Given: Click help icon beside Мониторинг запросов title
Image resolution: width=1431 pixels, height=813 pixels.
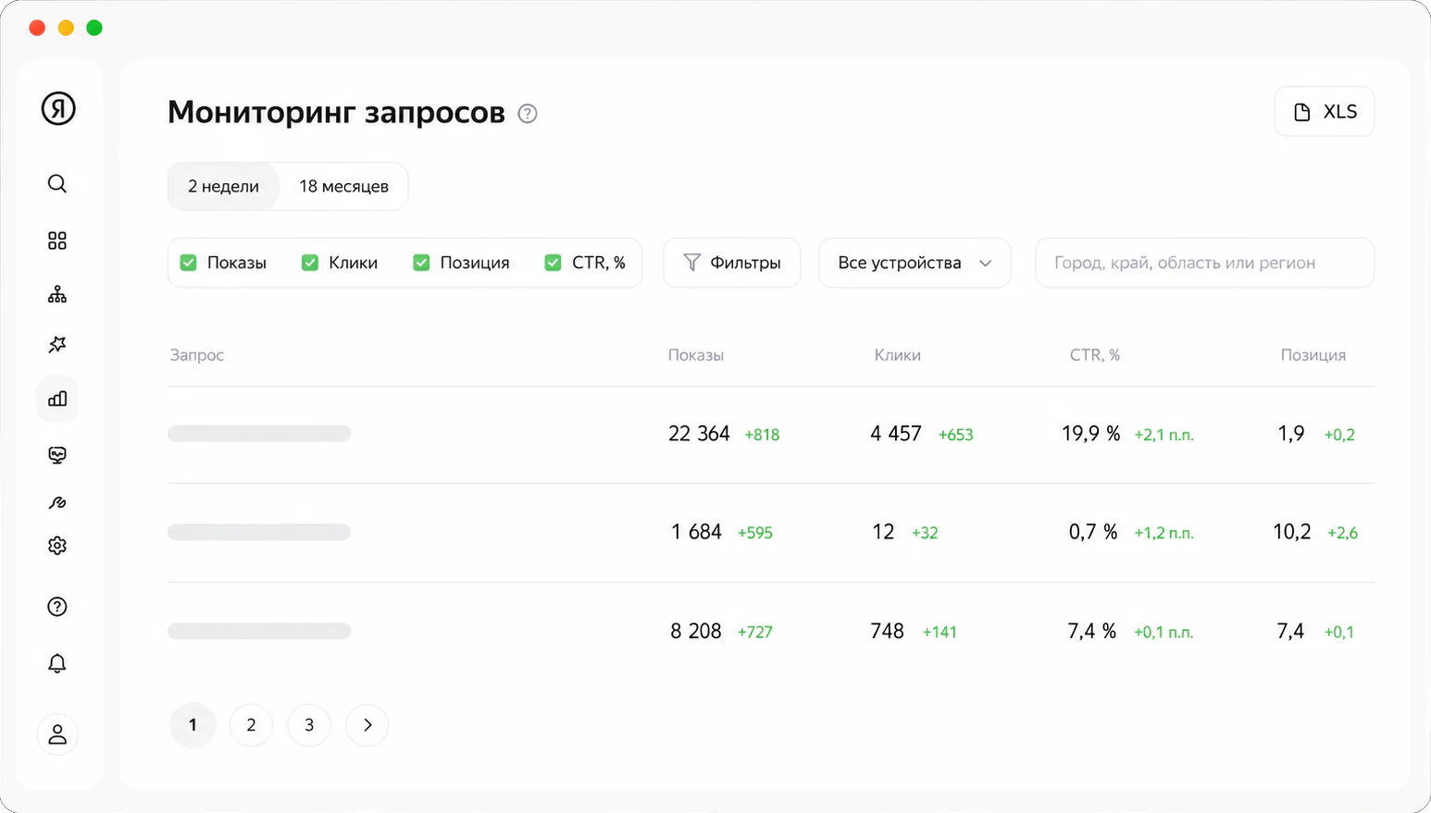Looking at the screenshot, I should [x=528, y=114].
